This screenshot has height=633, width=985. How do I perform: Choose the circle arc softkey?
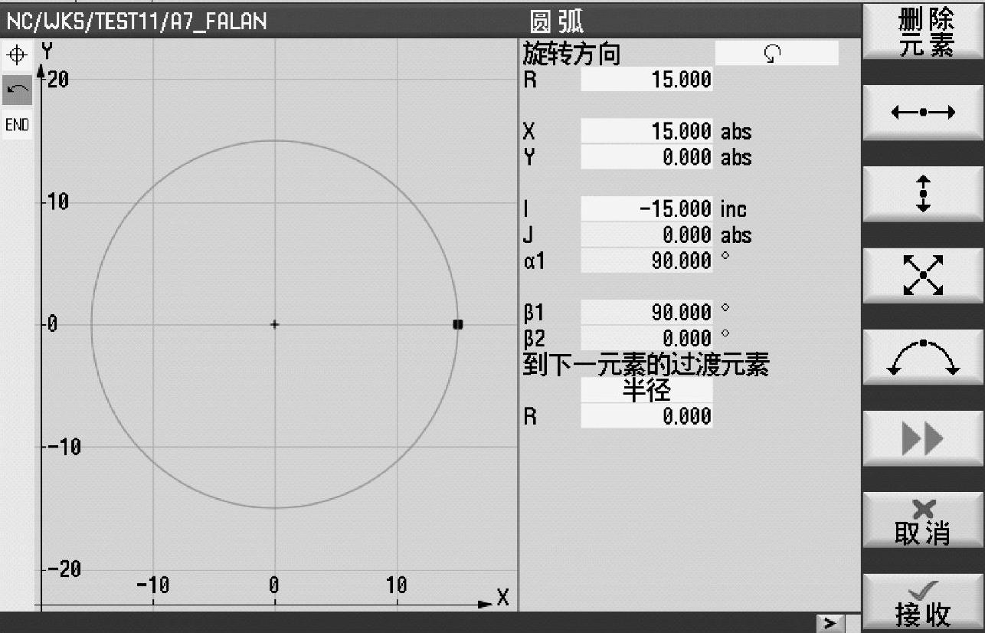[x=923, y=357]
